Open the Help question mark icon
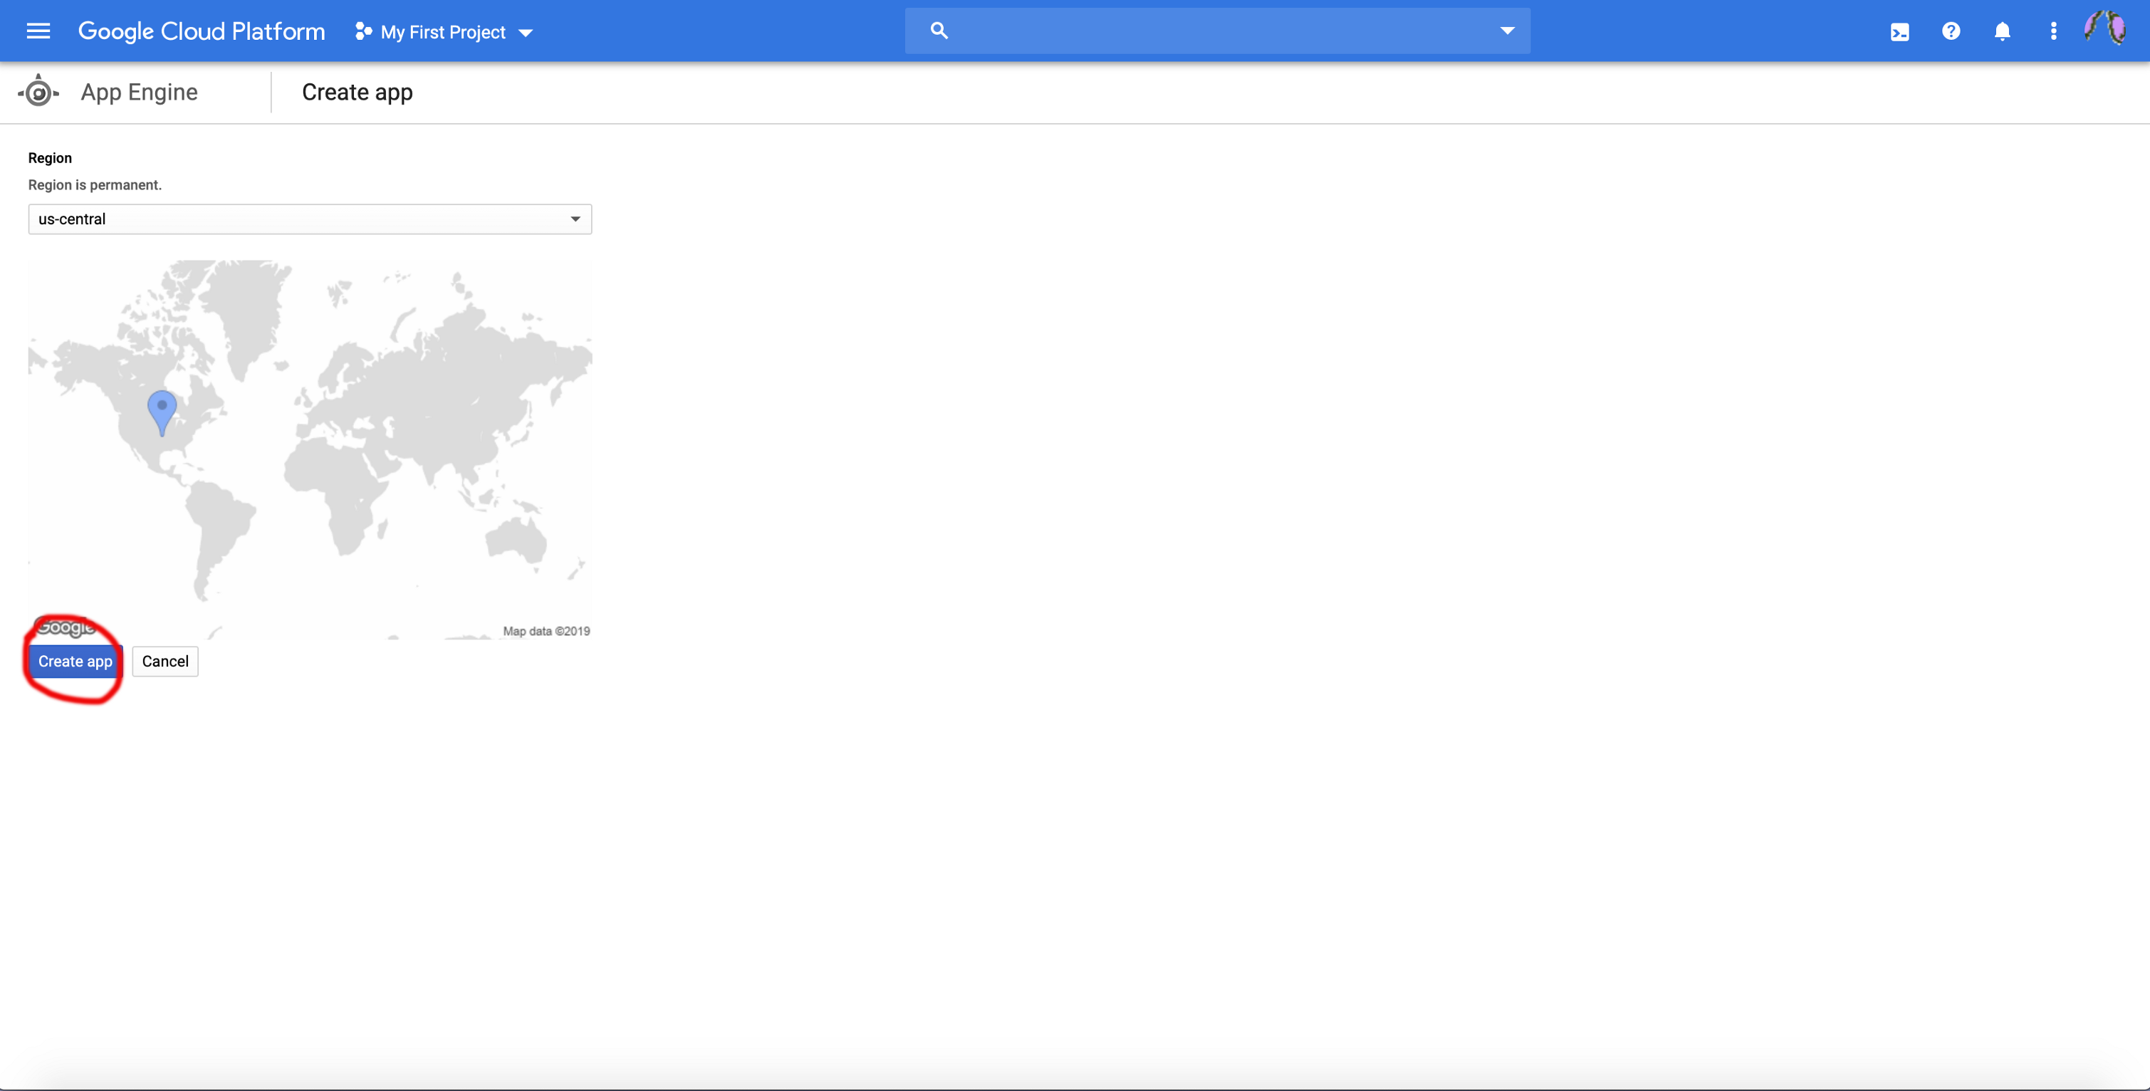 (x=1951, y=32)
